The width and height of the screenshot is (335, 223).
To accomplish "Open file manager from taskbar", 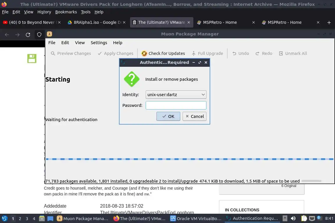I will [x=42, y=219].
